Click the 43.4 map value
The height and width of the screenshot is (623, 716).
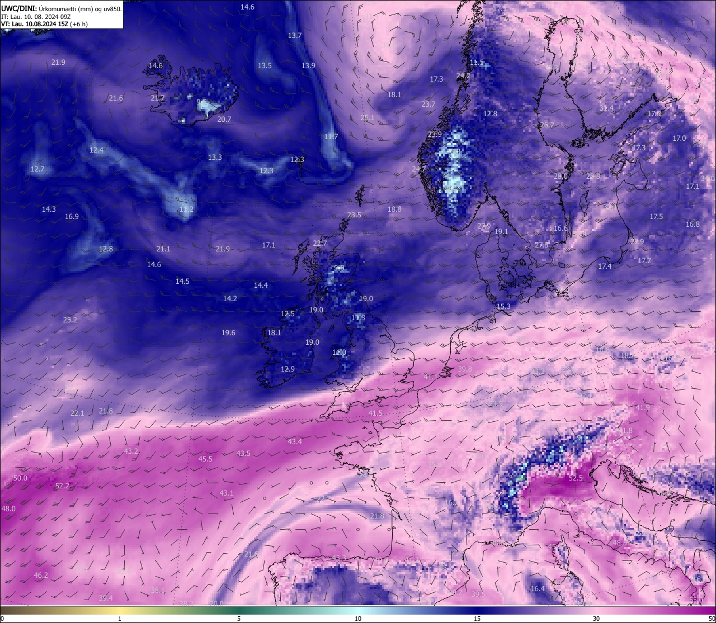click(x=295, y=442)
